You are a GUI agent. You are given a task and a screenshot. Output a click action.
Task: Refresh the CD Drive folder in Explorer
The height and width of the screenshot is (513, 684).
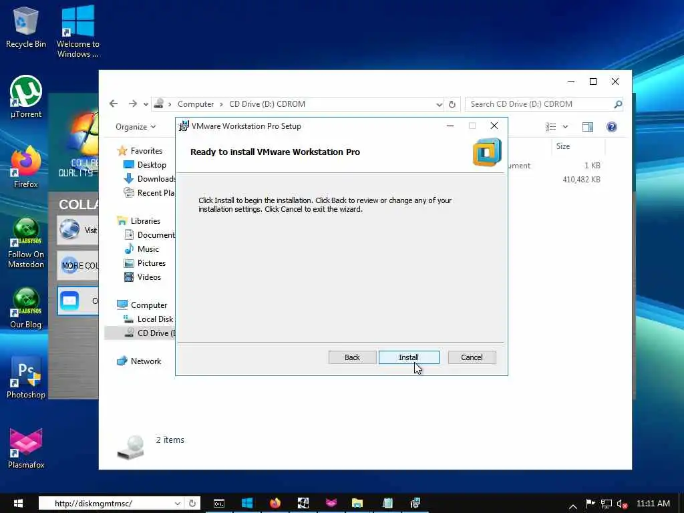click(x=452, y=104)
